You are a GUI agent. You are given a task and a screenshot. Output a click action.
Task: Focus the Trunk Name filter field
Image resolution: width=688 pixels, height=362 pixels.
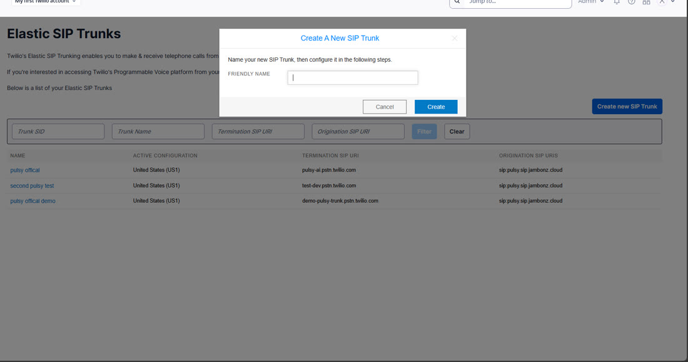pos(158,131)
